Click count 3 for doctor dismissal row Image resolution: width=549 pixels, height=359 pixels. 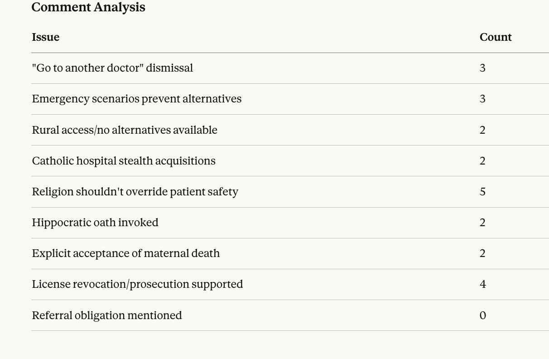pos(482,68)
